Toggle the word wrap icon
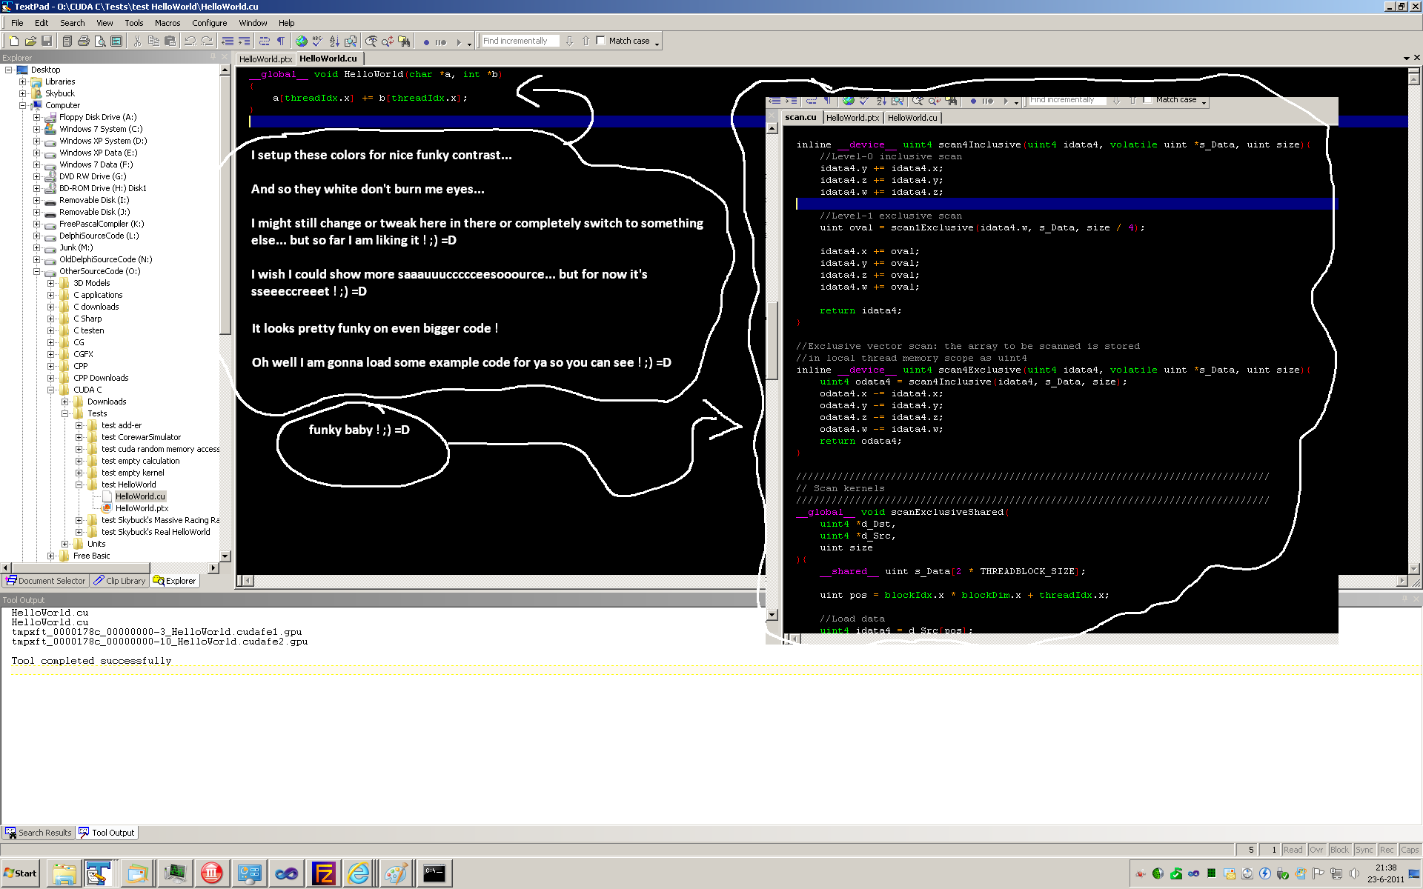 pos(265,41)
